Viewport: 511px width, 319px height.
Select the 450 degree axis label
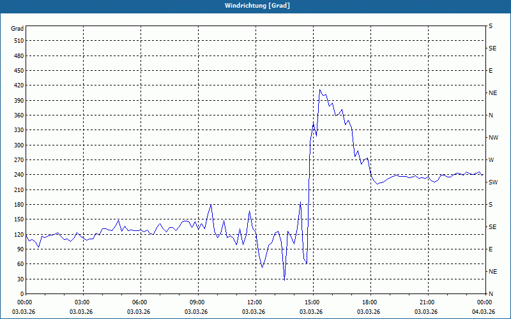click(x=19, y=71)
